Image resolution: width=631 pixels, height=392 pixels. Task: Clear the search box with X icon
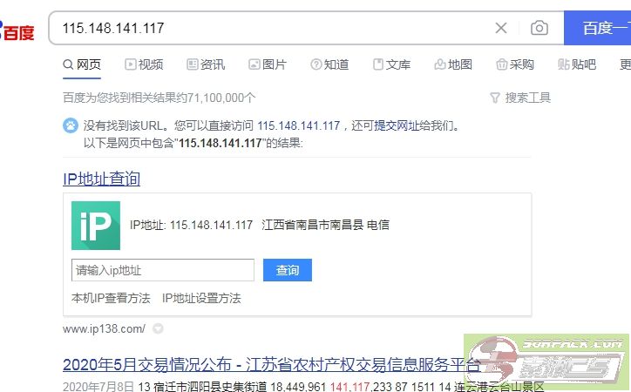pyautogui.click(x=501, y=28)
